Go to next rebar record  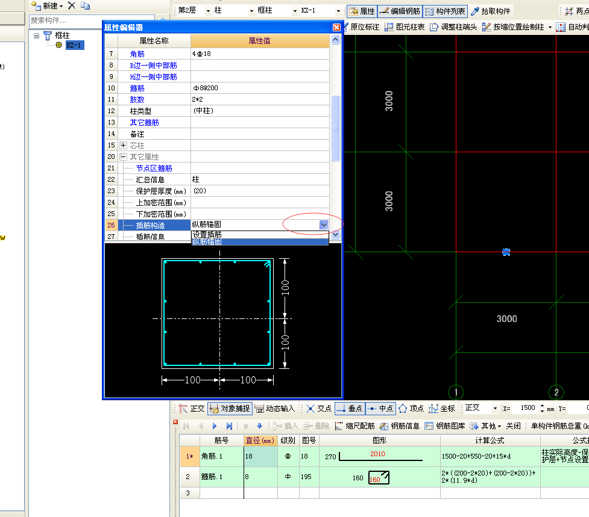[x=215, y=426]
